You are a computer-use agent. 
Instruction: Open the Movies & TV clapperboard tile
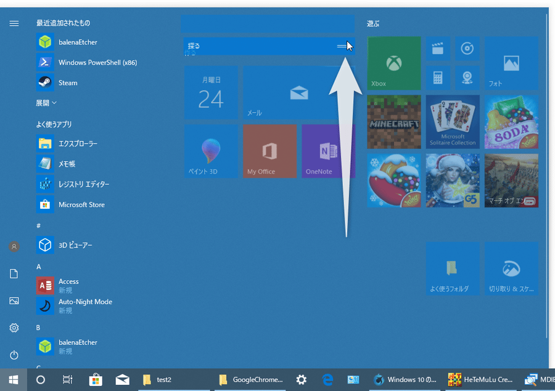(x=438, y=48)
